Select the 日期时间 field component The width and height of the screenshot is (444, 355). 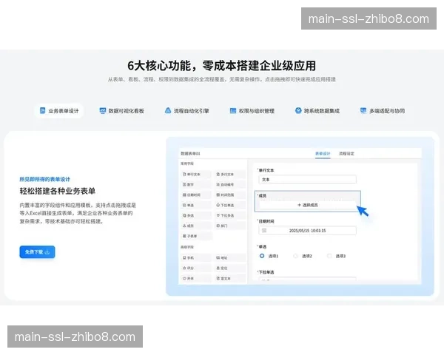click(x=196, y=195)
